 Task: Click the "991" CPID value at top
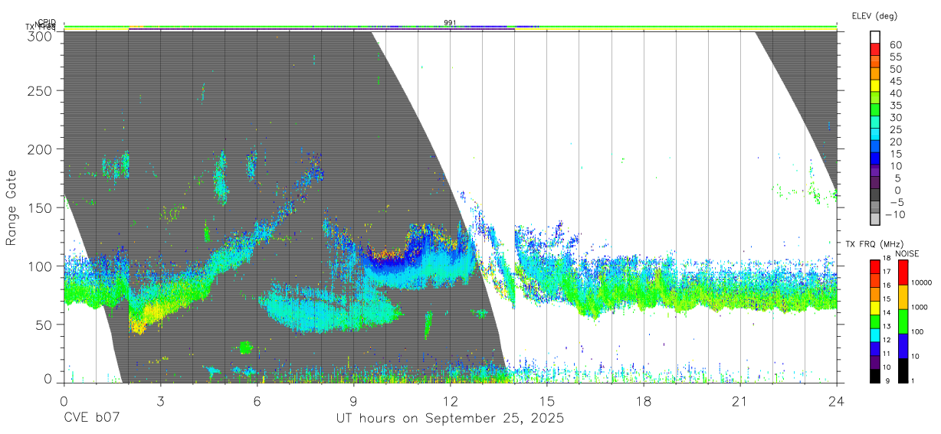(450, 22)
